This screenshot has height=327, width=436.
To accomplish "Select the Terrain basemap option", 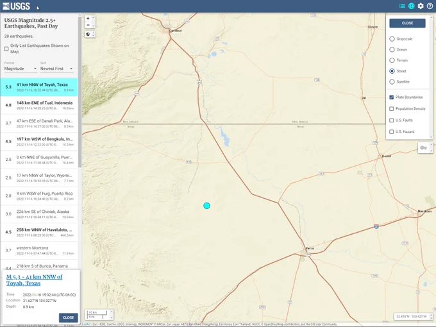I will [x=392, y=60].
